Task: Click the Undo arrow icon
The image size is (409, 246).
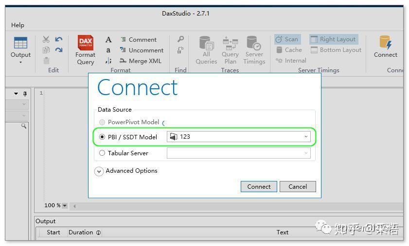Action: (x=59, y=39)
